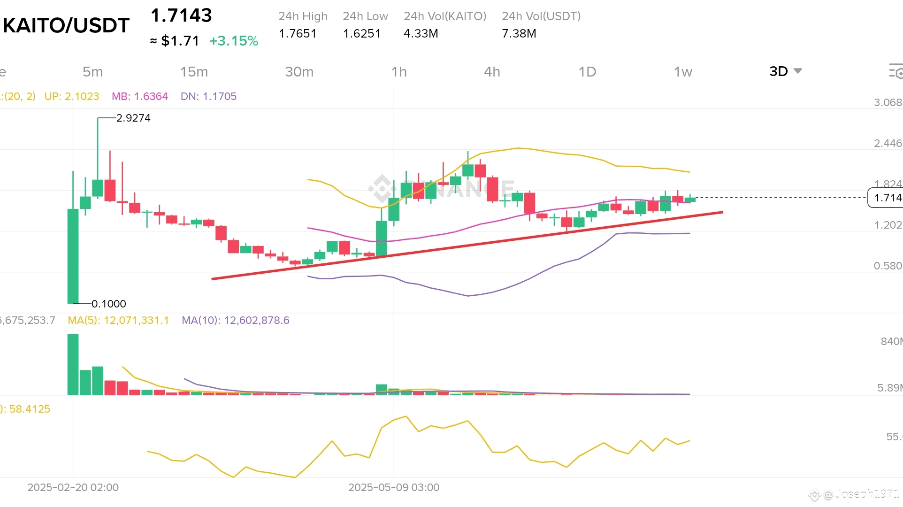903x507 pixels.
Task: Click the MA(10) volume indicator label
Action: pyautogui.click(x=235, y=320)
